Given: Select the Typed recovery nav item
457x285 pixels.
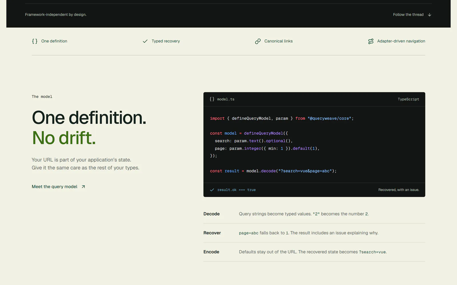Looking at the screenshot, I should [161, 41].
